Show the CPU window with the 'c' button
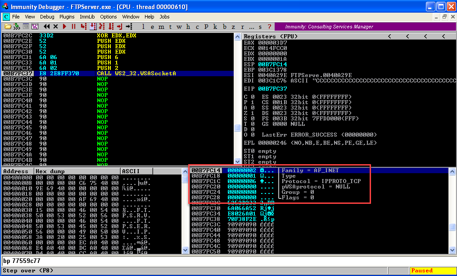Viewport: 457px width, 276px height. (197, 27)
